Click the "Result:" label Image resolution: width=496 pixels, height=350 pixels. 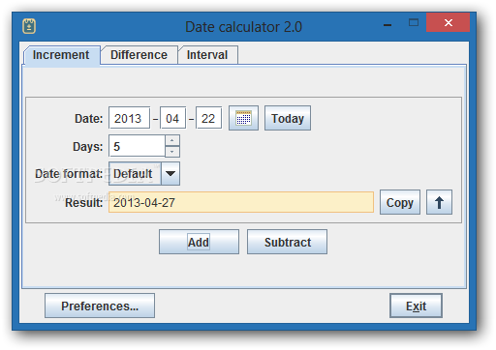point(83,203)
